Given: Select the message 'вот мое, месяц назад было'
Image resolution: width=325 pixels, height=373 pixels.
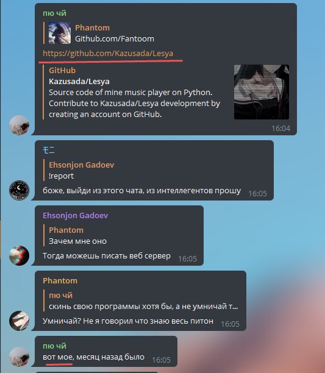Looking at the screenshot, I should 93,357.
